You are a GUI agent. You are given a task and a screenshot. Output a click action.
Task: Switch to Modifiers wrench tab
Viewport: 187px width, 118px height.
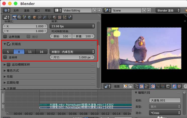pyautogui.click(x=44, y=17)
